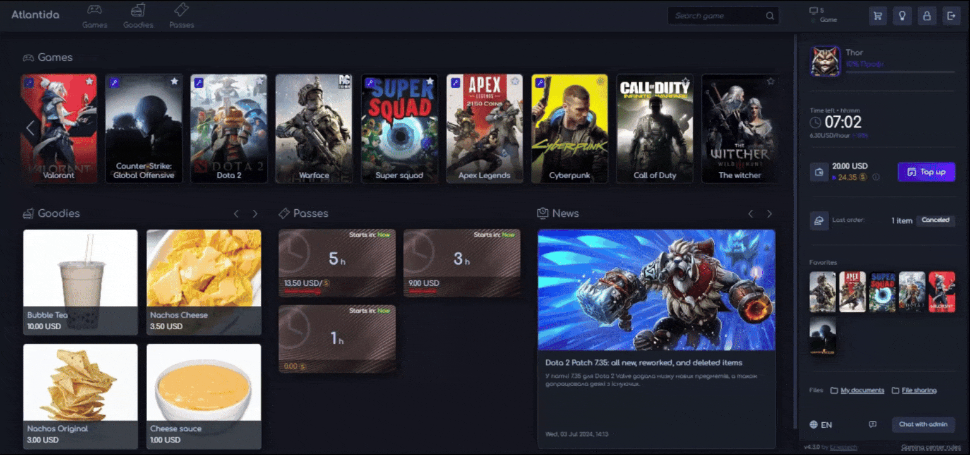Open File sharing link
This screenshot has width=970, height=455.
click(x=919, y=391)
